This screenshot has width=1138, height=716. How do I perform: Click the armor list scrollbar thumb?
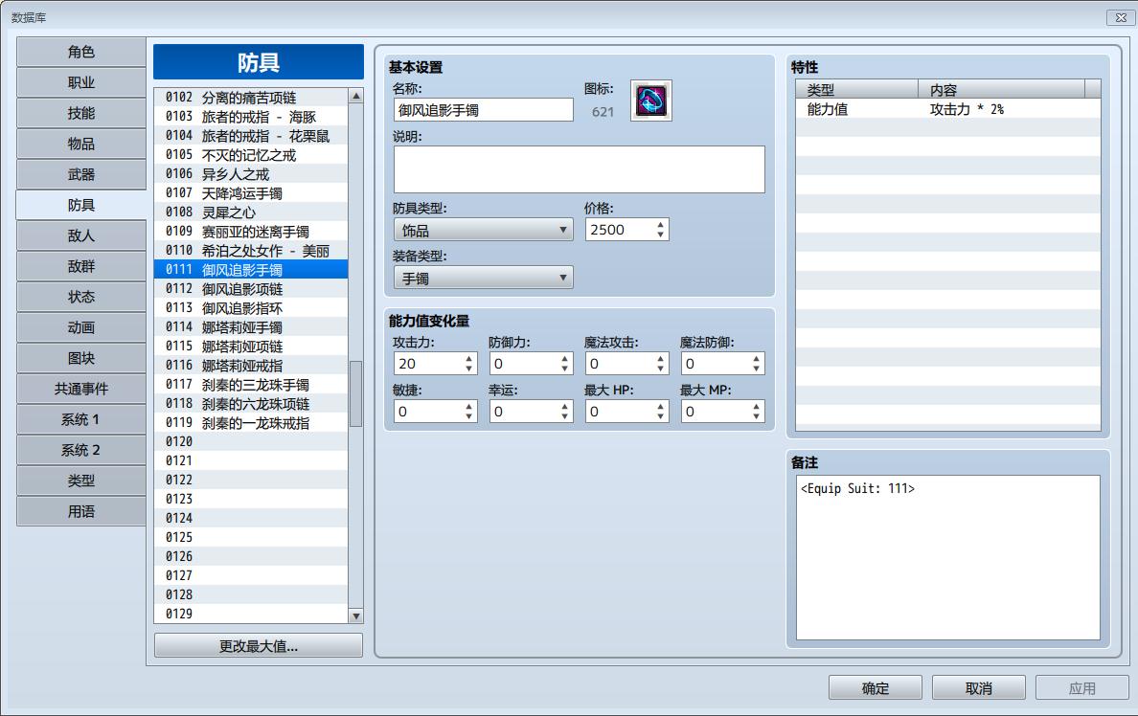(x=355, y=394)
